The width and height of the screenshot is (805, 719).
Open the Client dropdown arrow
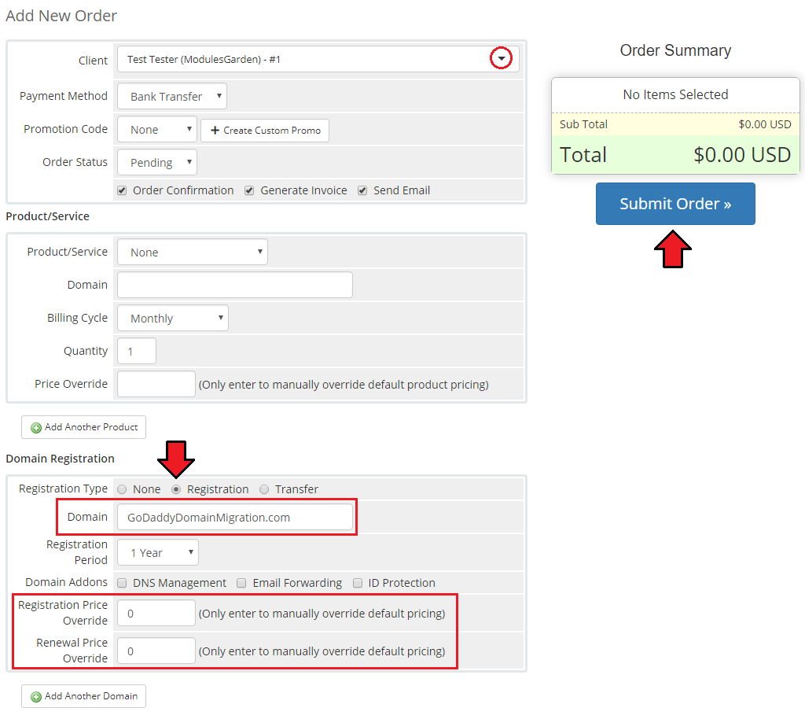coord(501,58)
